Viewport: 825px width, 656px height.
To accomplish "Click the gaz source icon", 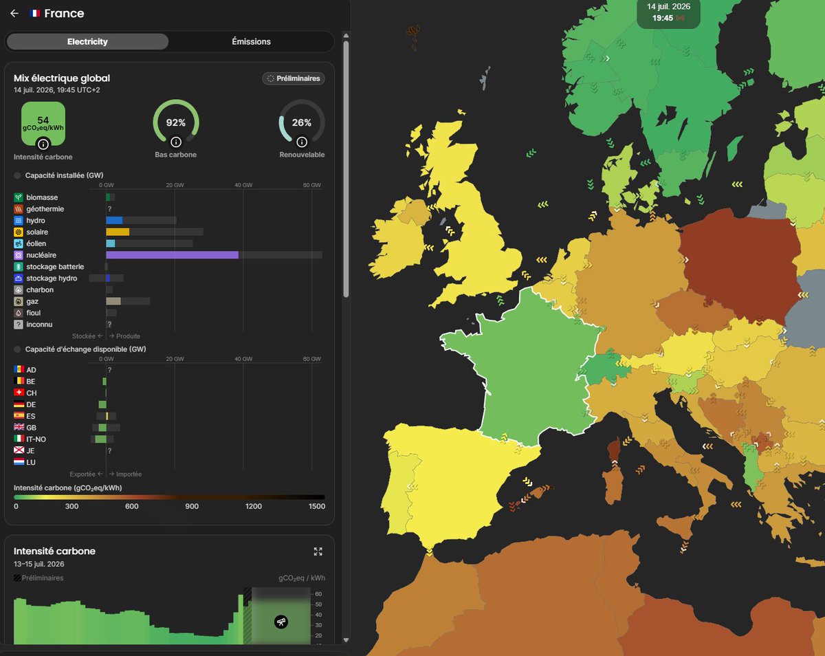I will coord(19,301).
